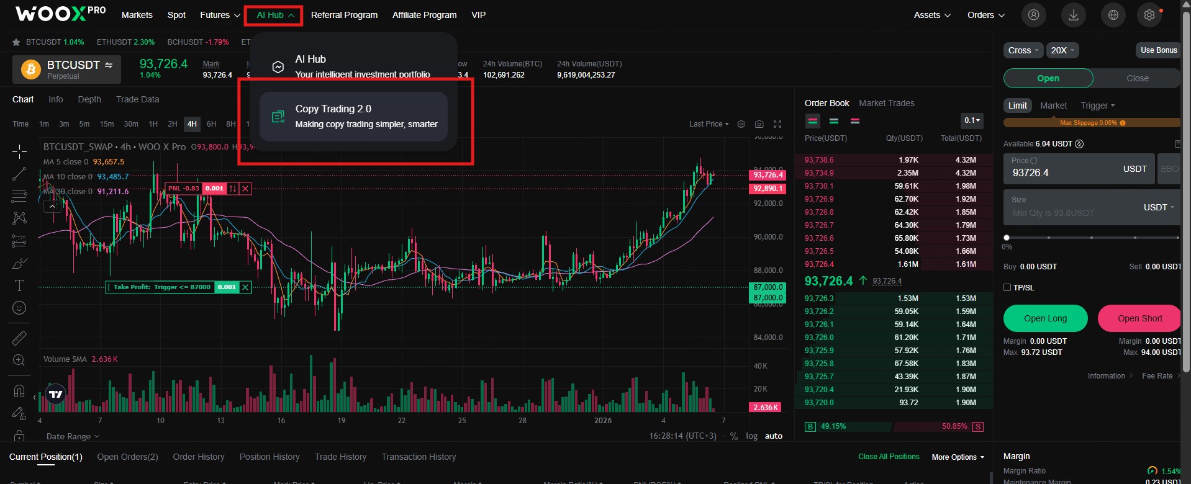Click the order size percentage slider handle
This screenshot has height=484, width=1191.
click(x=1007, y=238)
